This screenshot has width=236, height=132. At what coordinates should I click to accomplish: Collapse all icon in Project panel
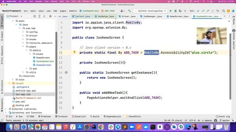[44, 16]
